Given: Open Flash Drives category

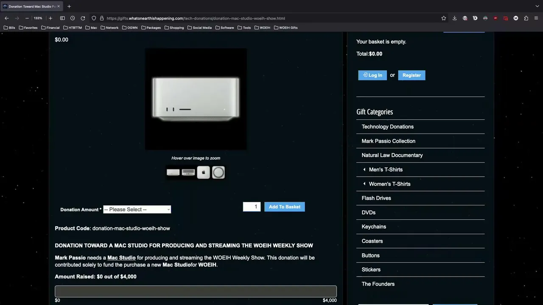Looking at the screenshot, I should click(x=376, y=198).
